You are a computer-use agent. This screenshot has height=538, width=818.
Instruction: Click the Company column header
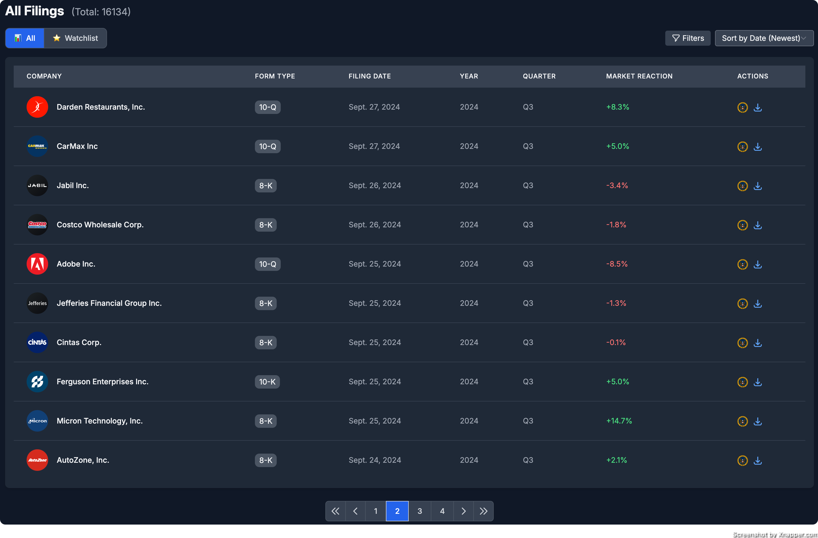point(44,76)
